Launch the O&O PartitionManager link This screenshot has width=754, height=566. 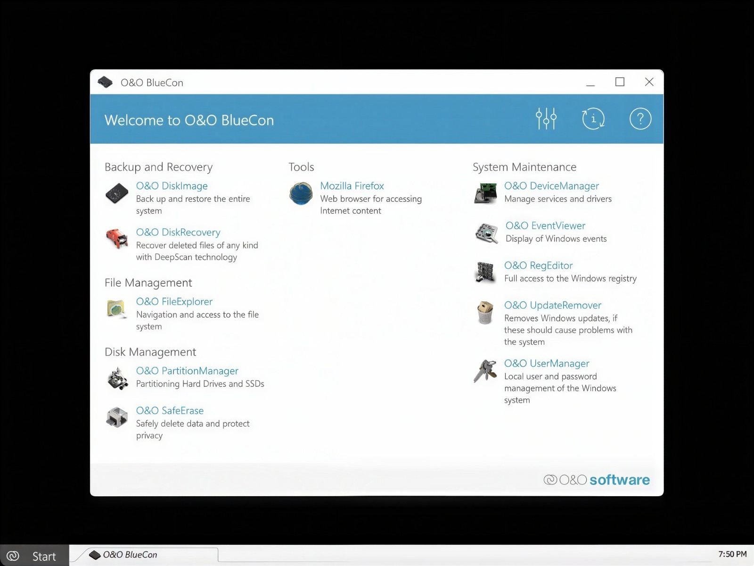click(187, 371)
